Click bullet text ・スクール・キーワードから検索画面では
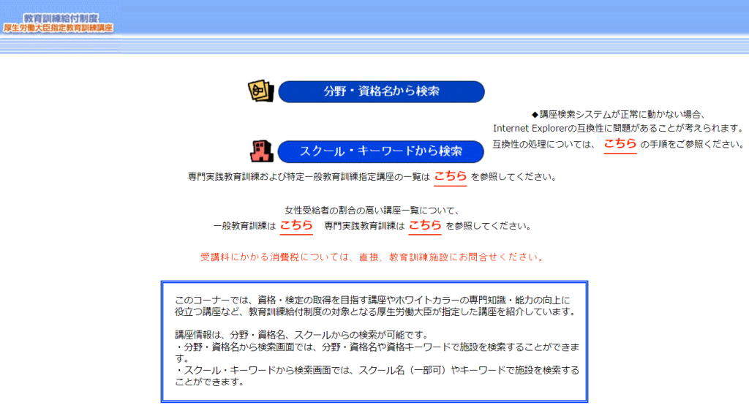Image resolution: width=749 pixels, height=408 pixels. 377,376
